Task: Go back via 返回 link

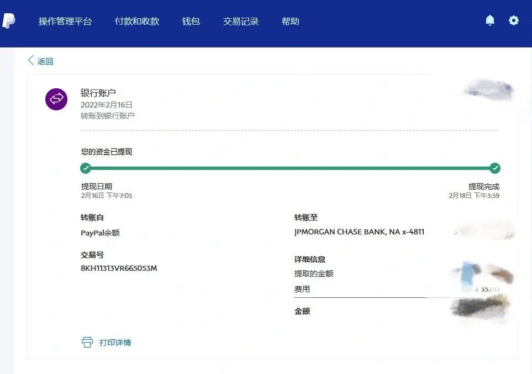Action: click(45, 61)
